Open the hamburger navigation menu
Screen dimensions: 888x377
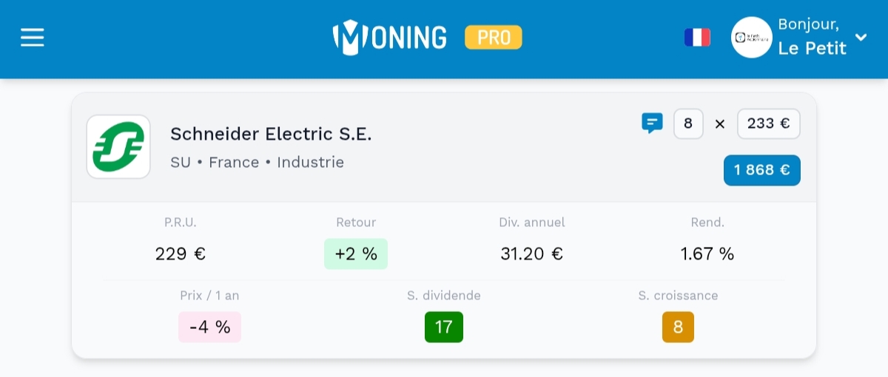click(33, 38)
